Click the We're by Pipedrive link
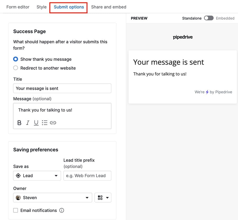238x220 pixels. point(213,92)
